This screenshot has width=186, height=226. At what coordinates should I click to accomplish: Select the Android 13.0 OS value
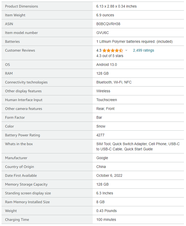coord(106,65)
